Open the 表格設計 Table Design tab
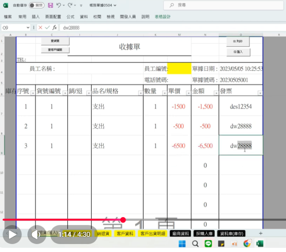286x252 pixels. (x=163, y=17)
